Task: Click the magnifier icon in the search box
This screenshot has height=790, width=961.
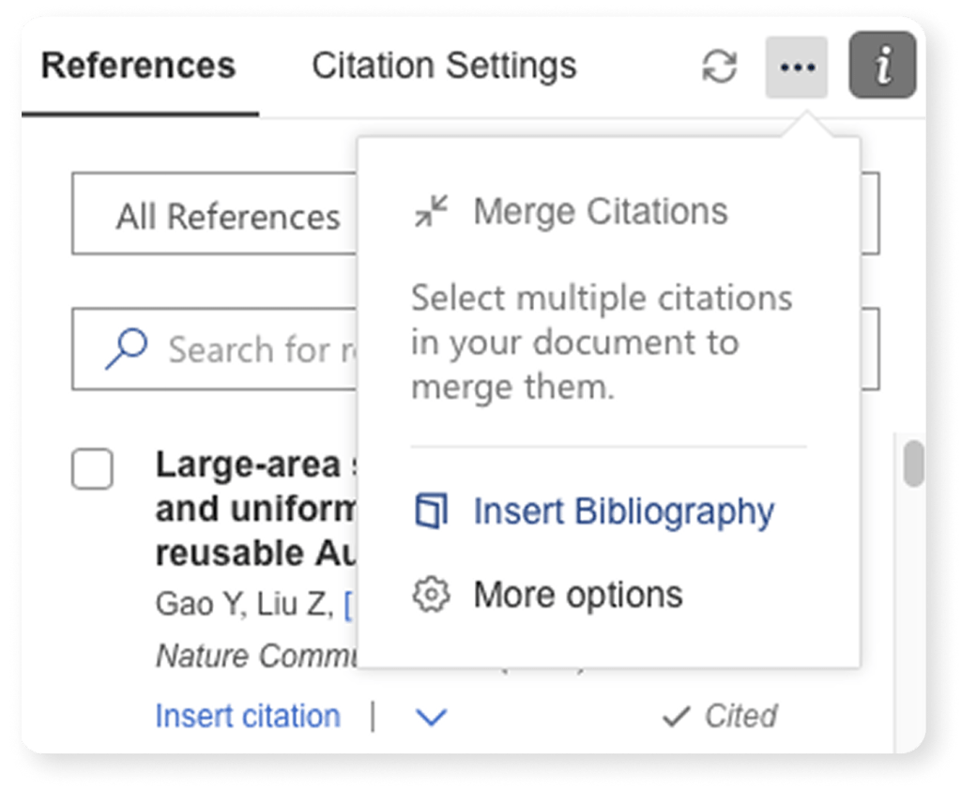Action: click(126, 350)
